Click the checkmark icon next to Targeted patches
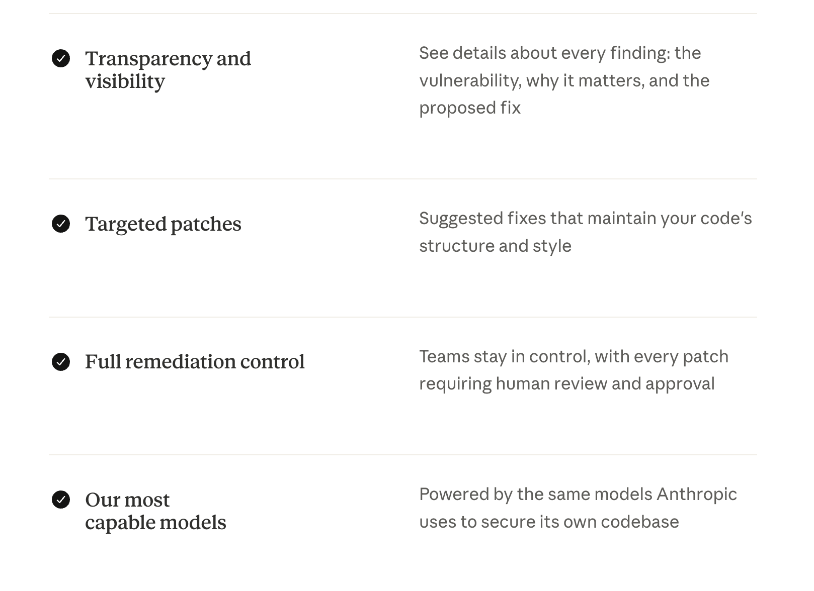814x591 pixels. click(x=61, y=224)
